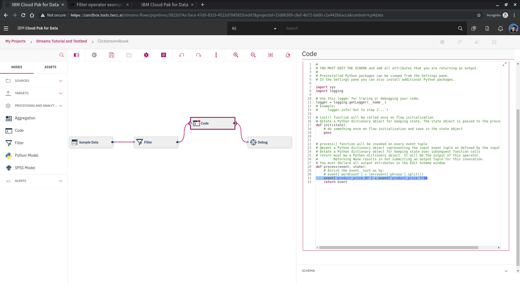Image resolution: width=520 pixels, height=284 pixels.
Task: Open the hamburger navigation menu
Action: [x=6, y=28]
